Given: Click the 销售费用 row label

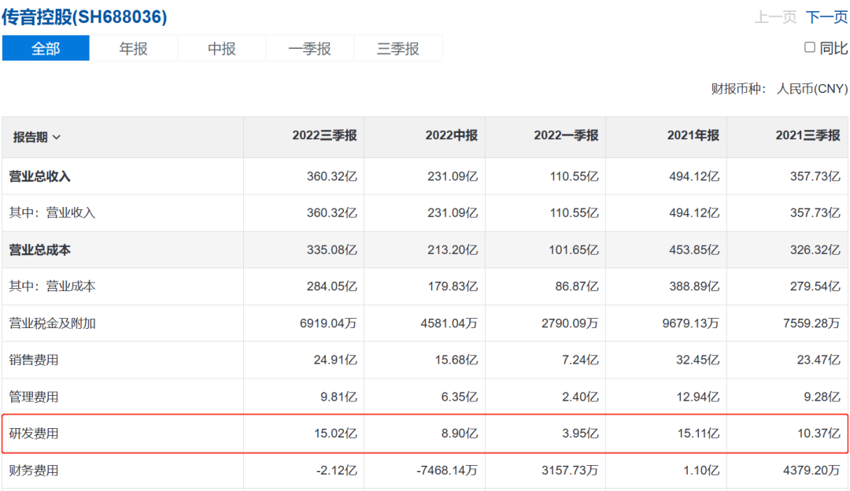Looking at the screenshot, I should click(34, 360).
